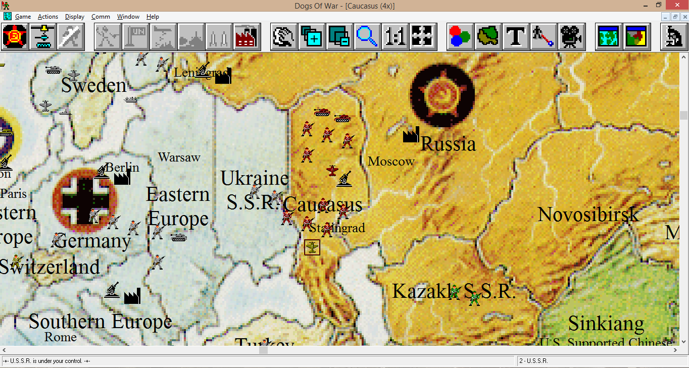Click the horizontal scrollbar right arrow
Screen dimensions: 689x368
click(676, 350)
